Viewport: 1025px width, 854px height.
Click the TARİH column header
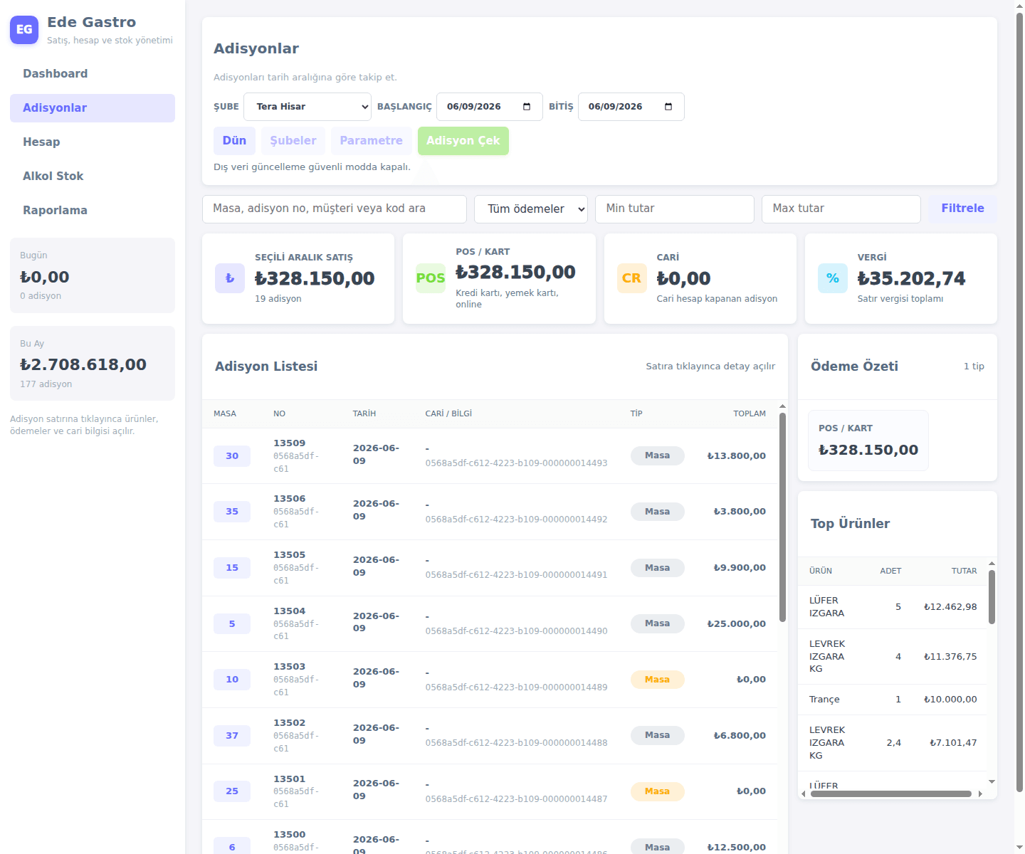(364, 413)
